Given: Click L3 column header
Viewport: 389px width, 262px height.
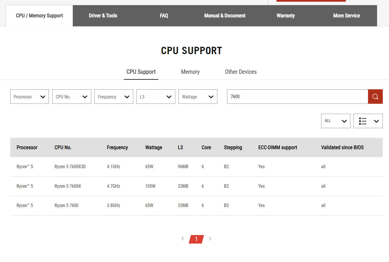Looking at the screenshot, I should click(180, 147).
